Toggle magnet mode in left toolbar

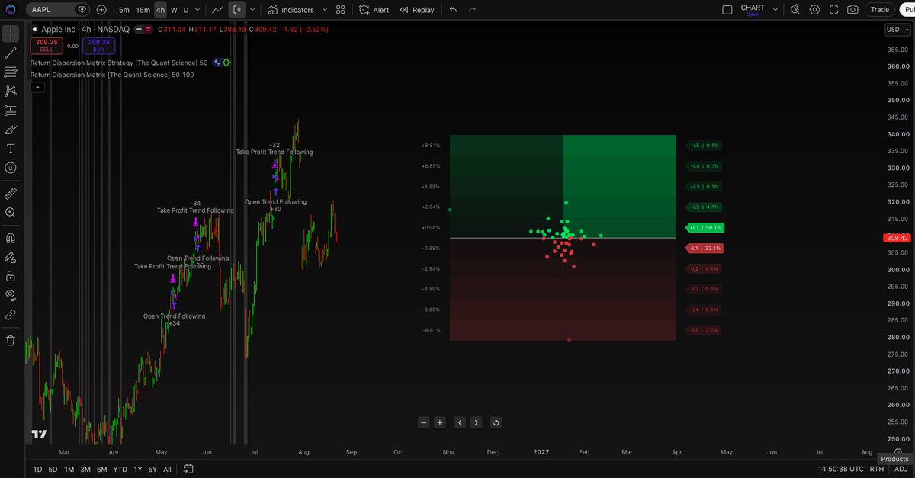tap(11, 238)
